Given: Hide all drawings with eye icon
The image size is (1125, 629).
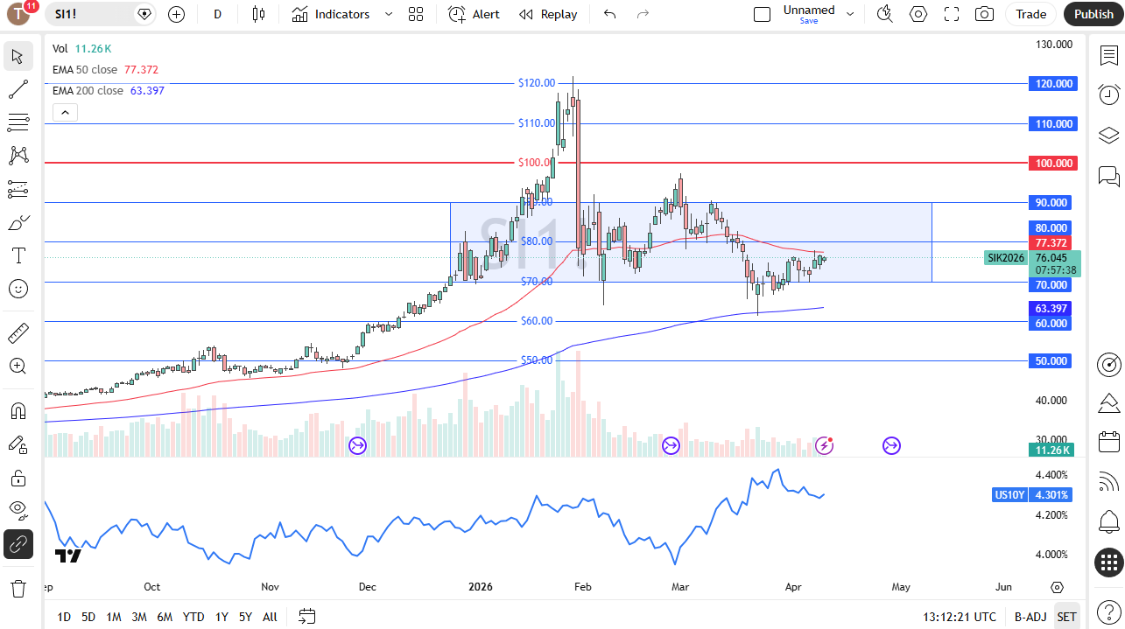Looking at the screenshot, I should point(18,510).
